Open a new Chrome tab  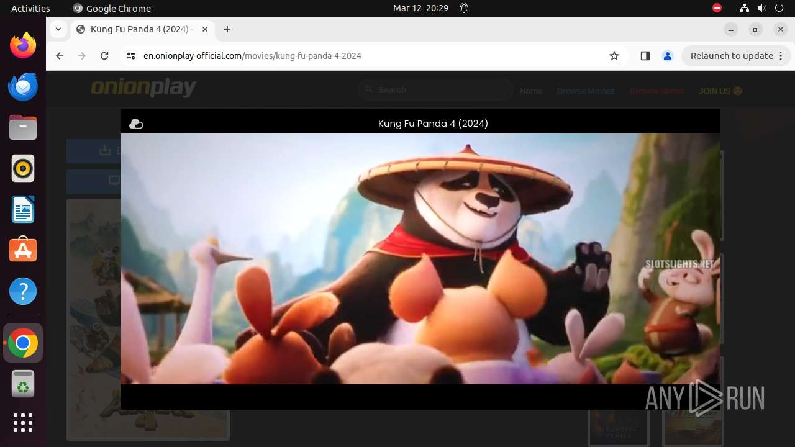(x=227, y=29)
